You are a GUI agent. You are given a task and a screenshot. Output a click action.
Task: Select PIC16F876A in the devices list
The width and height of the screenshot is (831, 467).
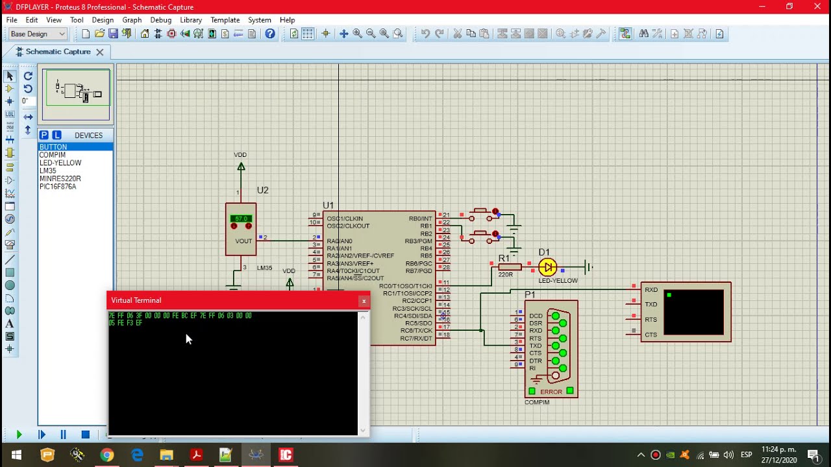tap(75, 186)
